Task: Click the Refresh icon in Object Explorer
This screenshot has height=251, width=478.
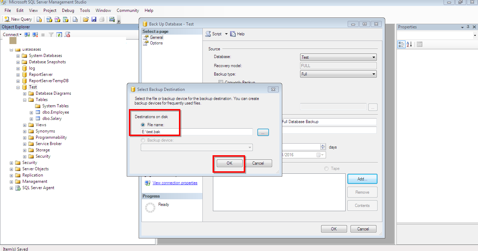Action: coord(59,35)
